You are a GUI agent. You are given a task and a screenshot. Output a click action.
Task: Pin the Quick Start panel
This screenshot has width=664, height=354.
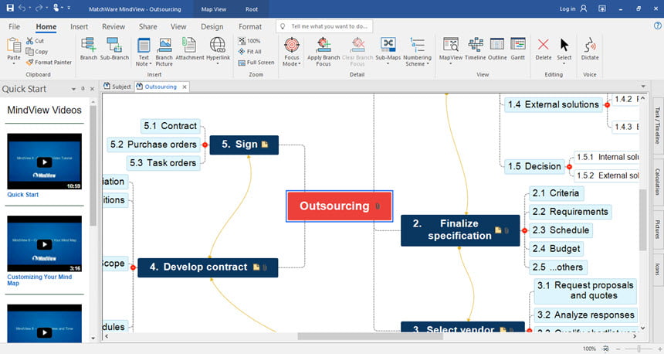(x=83, y=89)
